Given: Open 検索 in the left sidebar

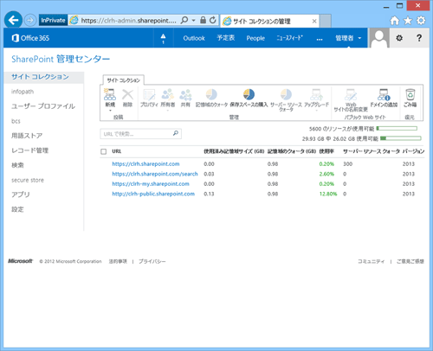Looking at the screenshot, I should [17, 165].
